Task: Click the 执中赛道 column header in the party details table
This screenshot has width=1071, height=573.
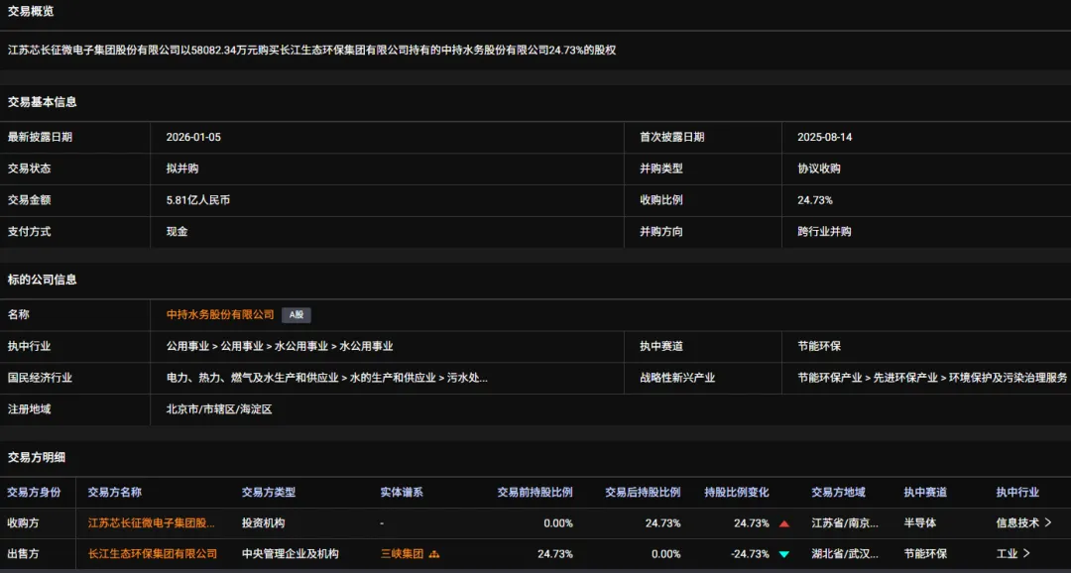Action: (925, 493)
